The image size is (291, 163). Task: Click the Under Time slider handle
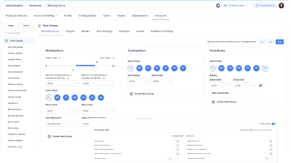coord(74,66)
